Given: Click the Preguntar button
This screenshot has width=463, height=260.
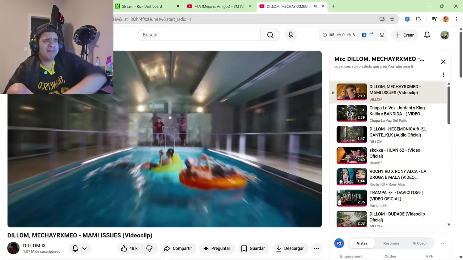Looking at the screenshot, I should [x=217, y=248].
